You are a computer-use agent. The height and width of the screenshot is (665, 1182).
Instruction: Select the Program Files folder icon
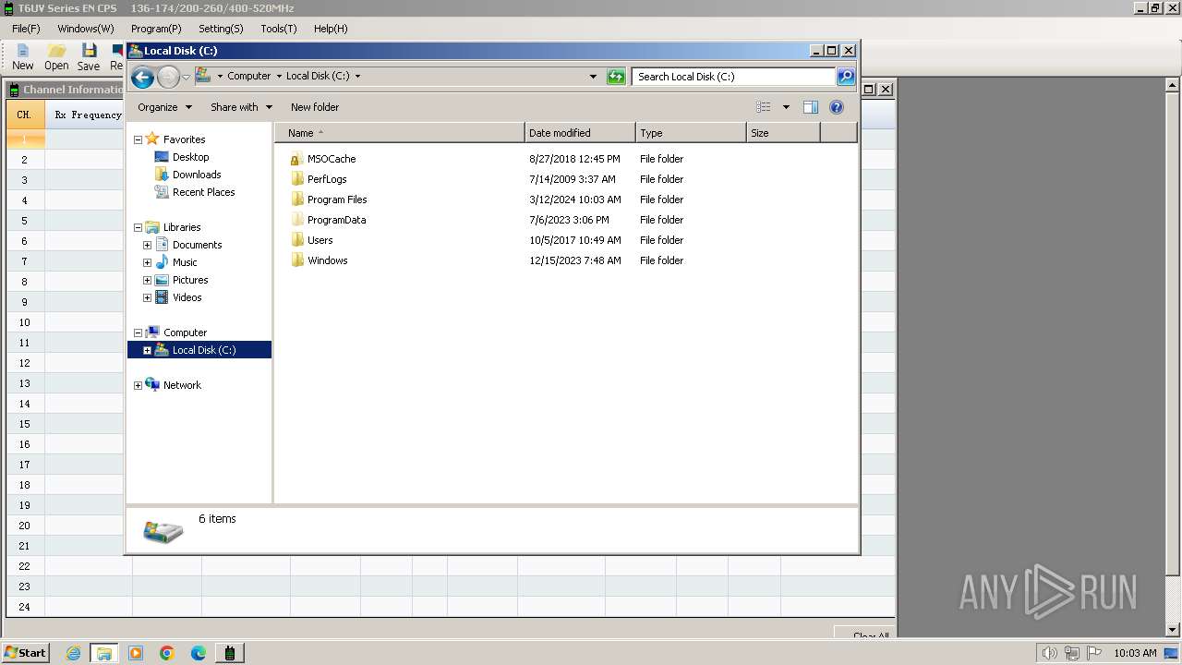[x=296, y=199]
